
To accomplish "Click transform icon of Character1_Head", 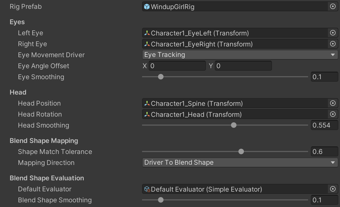I will point(147,114).
